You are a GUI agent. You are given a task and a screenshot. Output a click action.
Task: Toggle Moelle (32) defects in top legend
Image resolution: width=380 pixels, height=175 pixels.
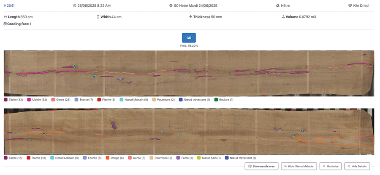pos(38,100)
